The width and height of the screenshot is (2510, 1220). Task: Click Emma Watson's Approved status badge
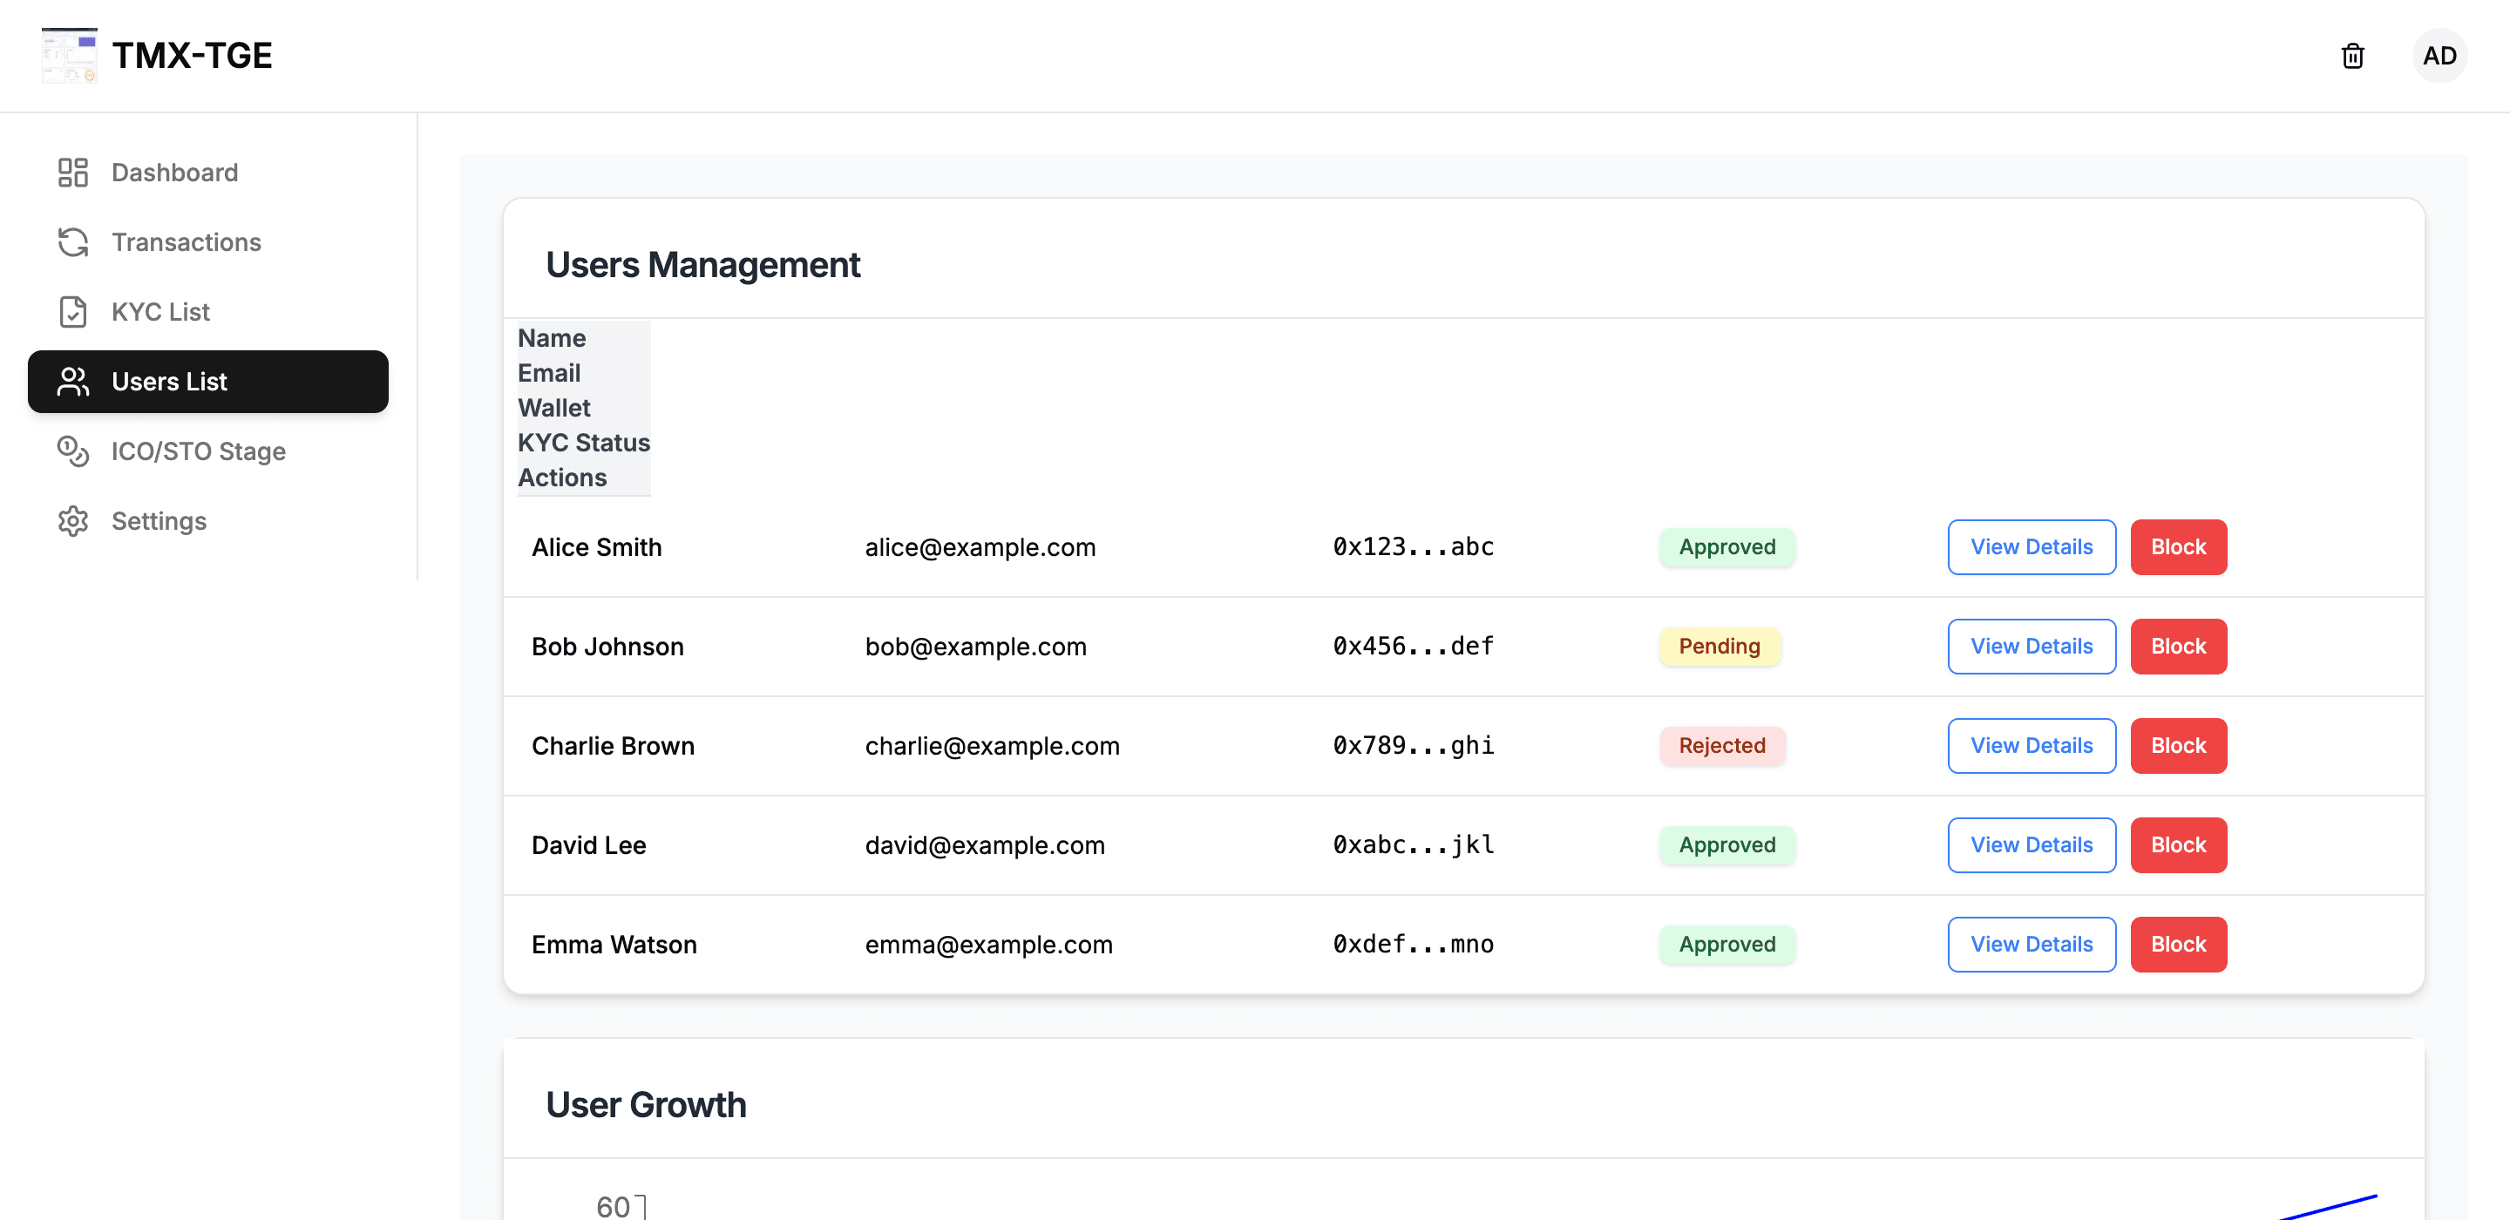click(1726, 945)
